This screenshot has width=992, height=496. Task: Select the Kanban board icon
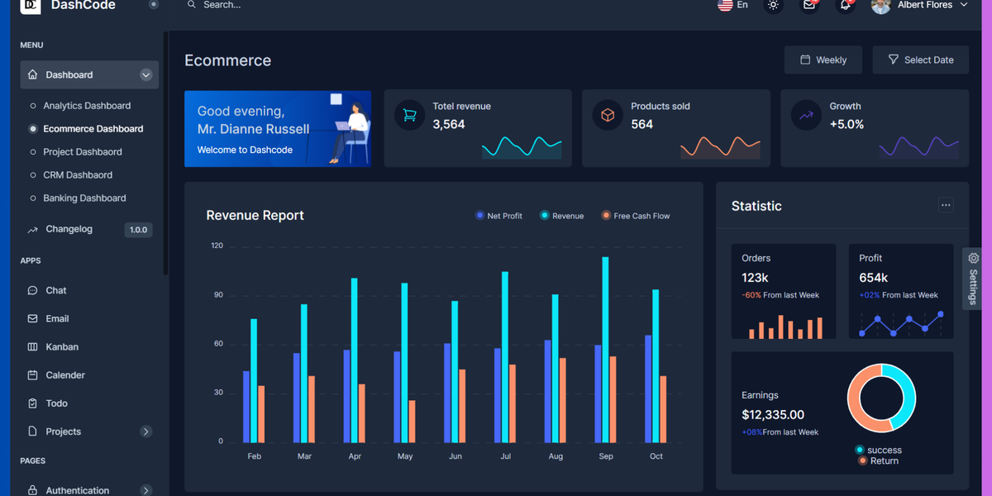pos(35,346)
